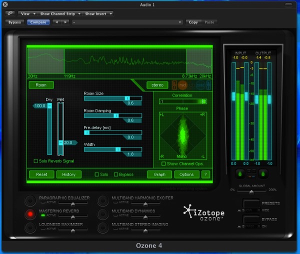Click the Dry level fader handle

pyautogui.click(x=49, y=105)
